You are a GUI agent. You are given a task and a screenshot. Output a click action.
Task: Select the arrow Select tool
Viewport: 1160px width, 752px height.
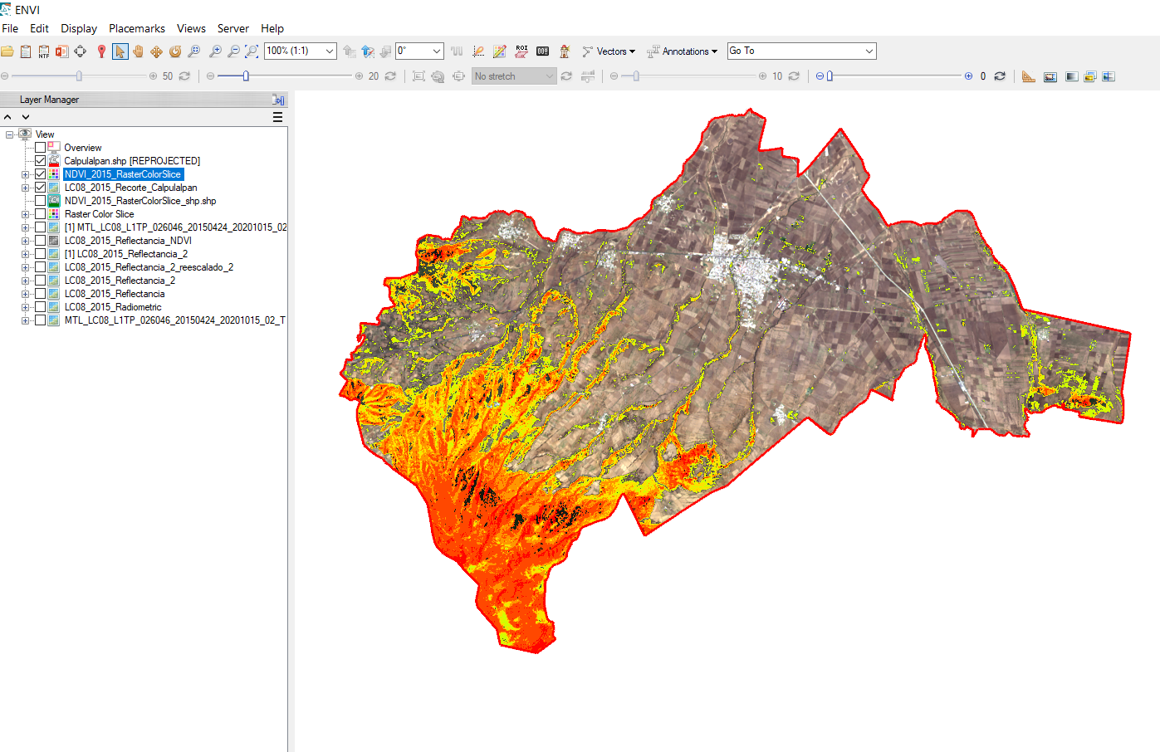pos(120,51)
